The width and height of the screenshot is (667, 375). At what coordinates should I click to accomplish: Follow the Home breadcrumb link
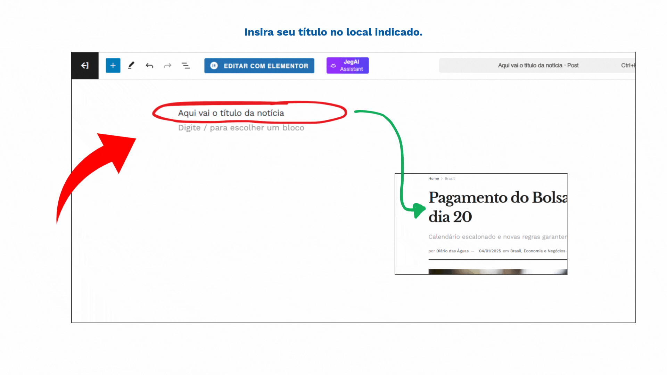434,178
